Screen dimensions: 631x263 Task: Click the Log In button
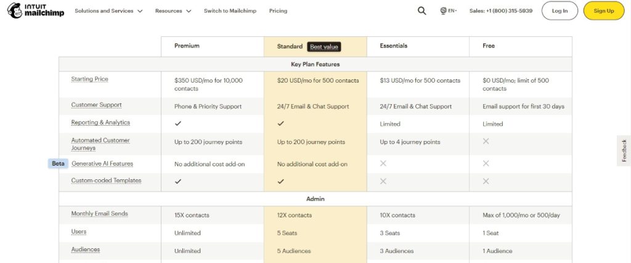coord(560,11)
